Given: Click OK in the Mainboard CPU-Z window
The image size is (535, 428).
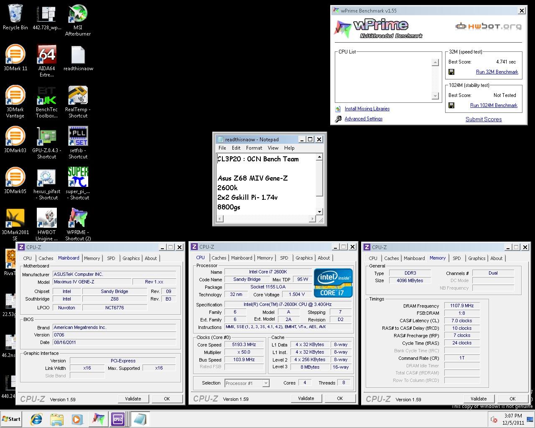Looking at the screenshot, I should pos(167,399).
